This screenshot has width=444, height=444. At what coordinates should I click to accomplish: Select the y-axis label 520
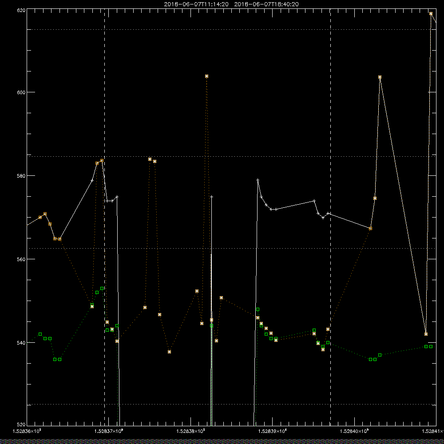click(x=22, y=425)
